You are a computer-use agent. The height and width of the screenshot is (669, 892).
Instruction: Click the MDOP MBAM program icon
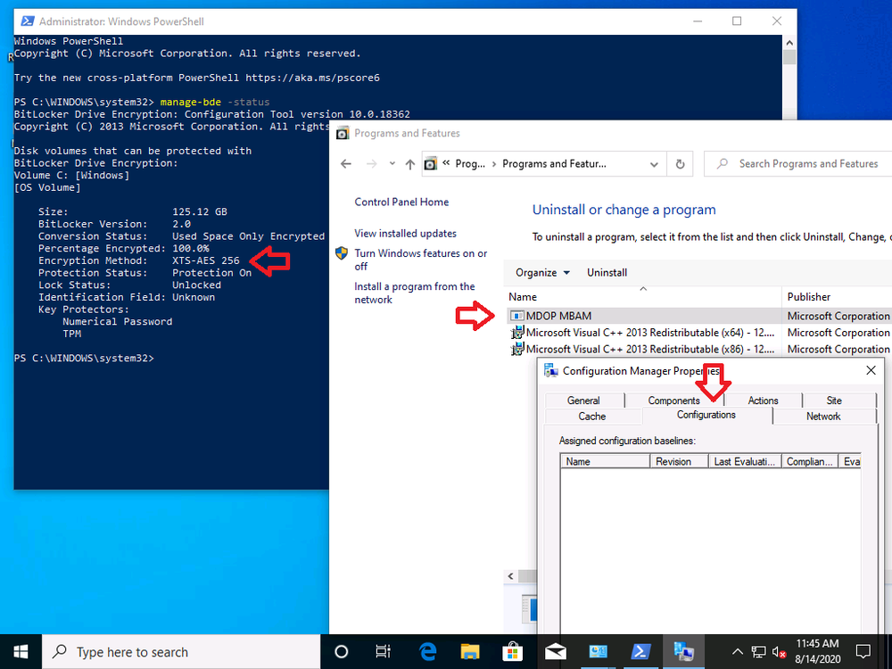tap(517, 316)
